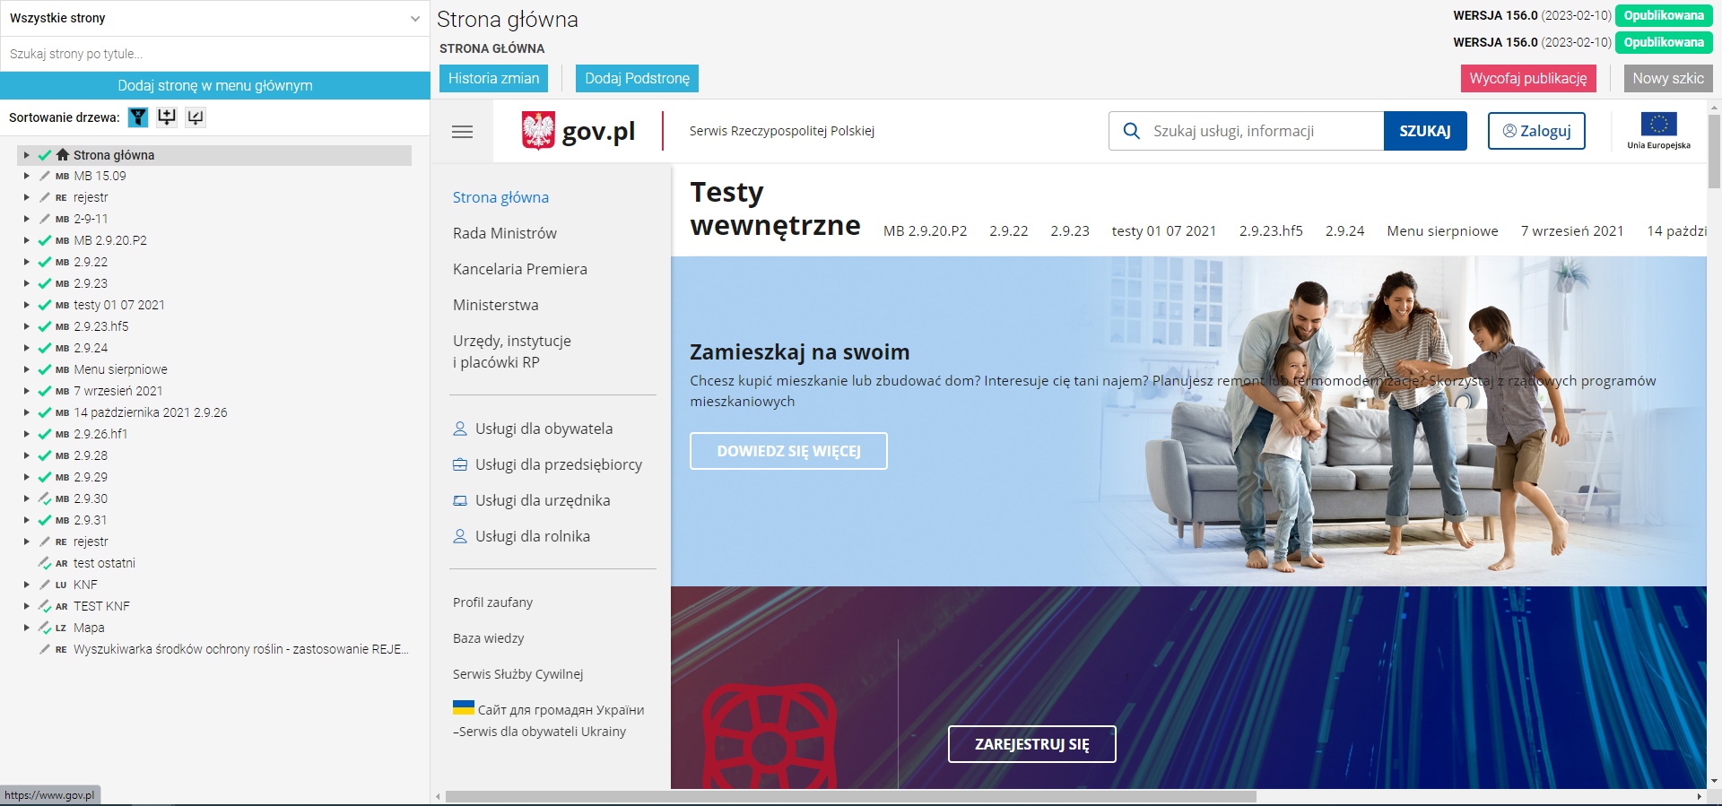Viewport: 1722px width, 806px height.
Task: Click the Ukrainian flag icon in sidebar
Action: pos(464,707)
